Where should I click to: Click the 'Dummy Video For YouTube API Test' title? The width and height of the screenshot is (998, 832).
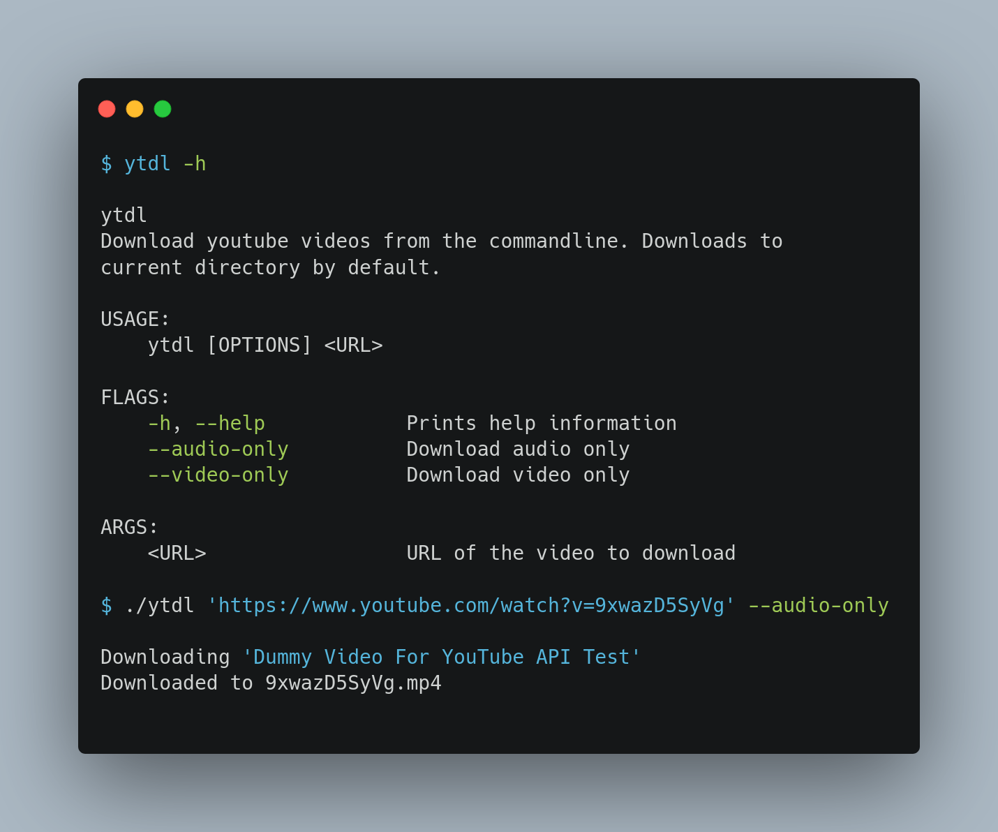point(442,657)
